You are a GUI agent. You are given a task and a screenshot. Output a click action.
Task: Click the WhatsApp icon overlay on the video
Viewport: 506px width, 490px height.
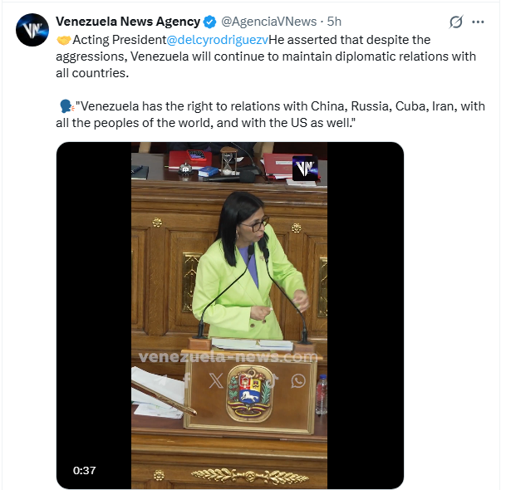(x=298, y=380)
